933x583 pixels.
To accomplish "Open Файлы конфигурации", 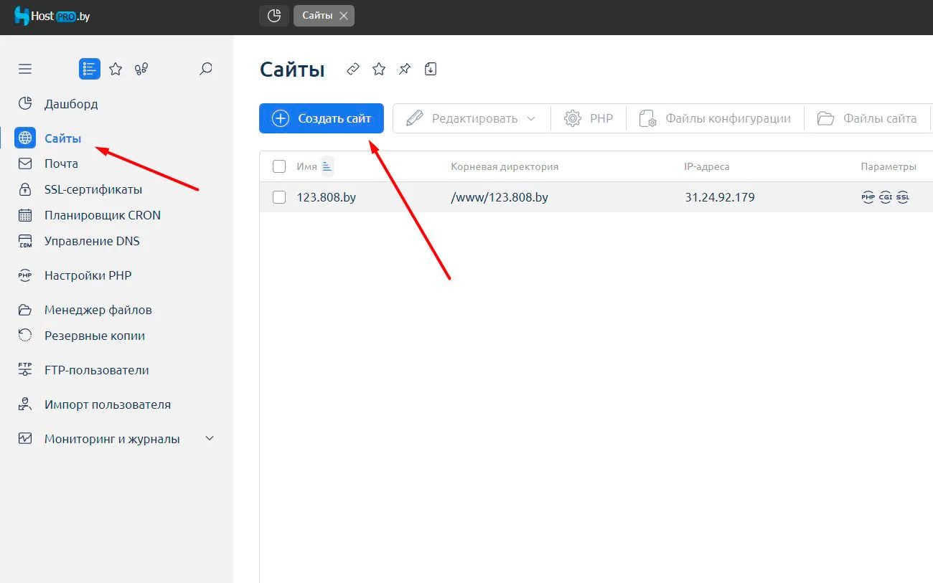I will click(x=715, y=118).
